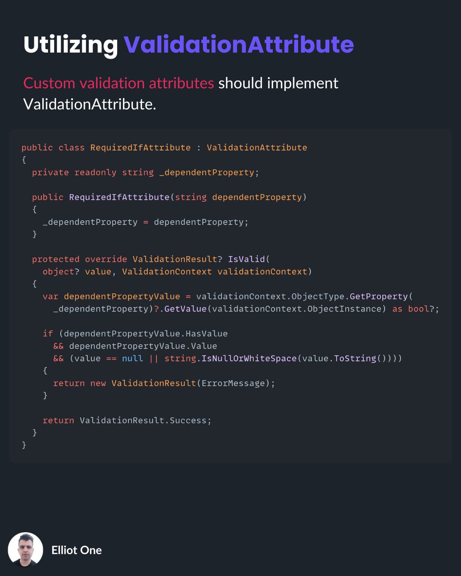Screen dimensions: 461x576
Task: Click the line starting "var dependentPropertyValue ="
Action: click(x=228, y=297)
